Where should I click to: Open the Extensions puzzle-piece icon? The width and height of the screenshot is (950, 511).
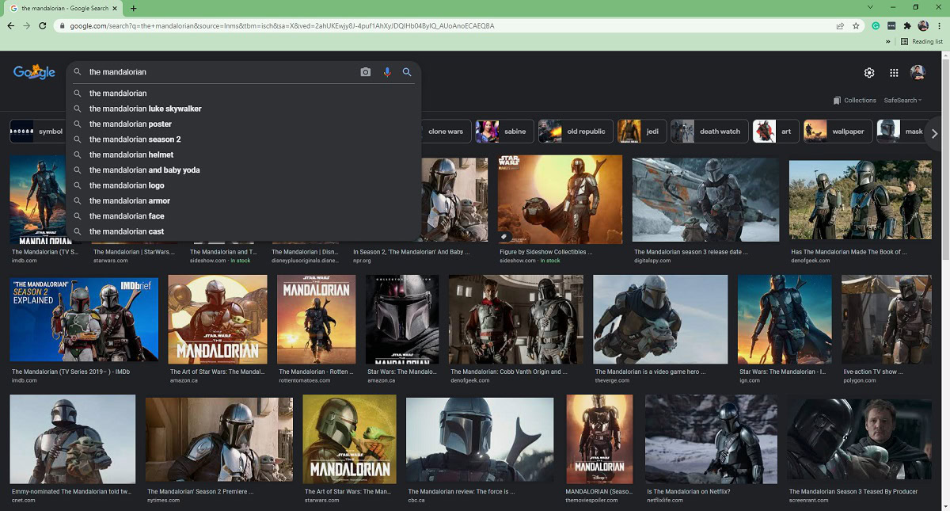(907, 25)
